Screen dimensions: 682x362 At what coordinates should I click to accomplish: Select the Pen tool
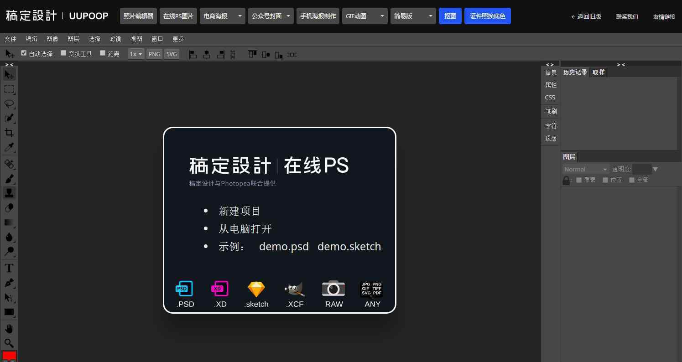click(x=9, y=283)
